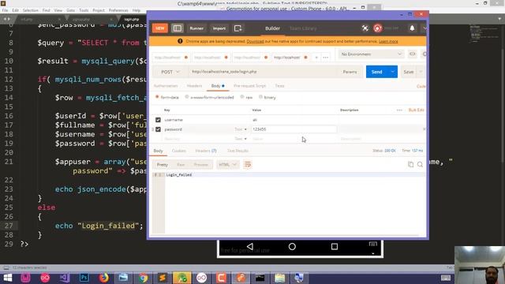Open Chrome from the taskbar
The image size is (505, 284).
(143, 278)
